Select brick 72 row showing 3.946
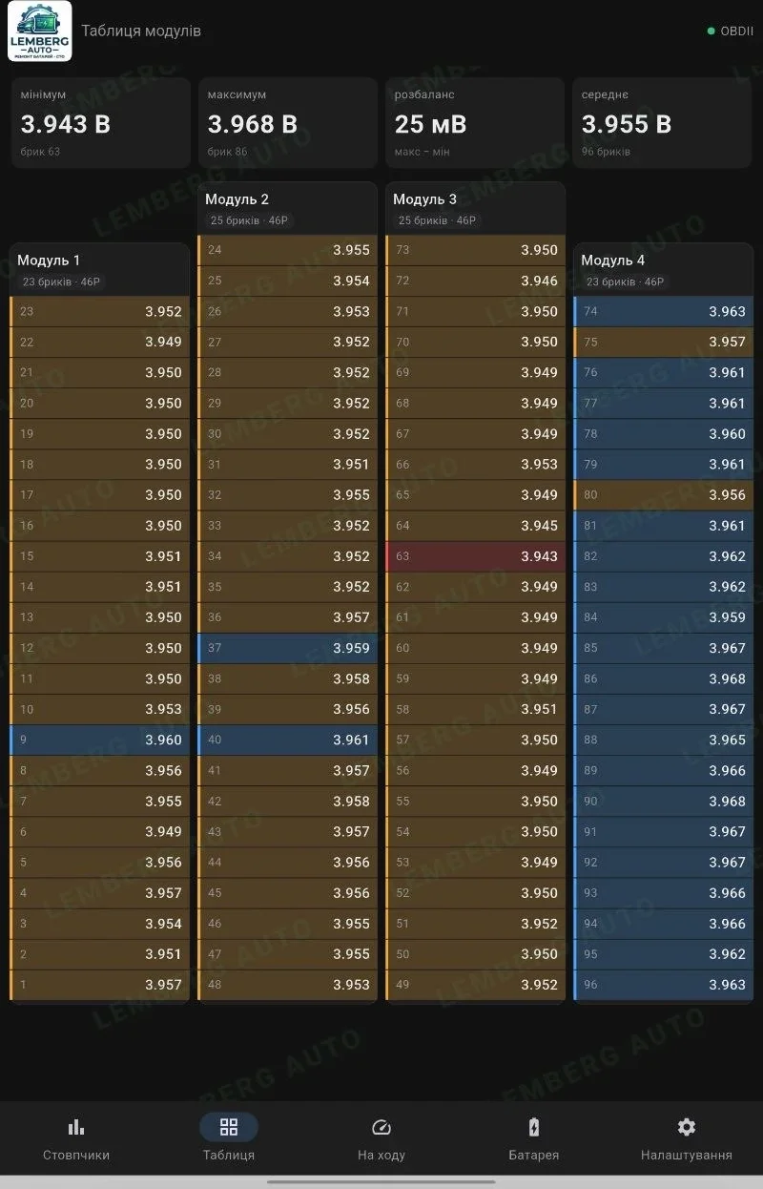Viewport: 763px width, 1189px height. [x=475, y=281]
